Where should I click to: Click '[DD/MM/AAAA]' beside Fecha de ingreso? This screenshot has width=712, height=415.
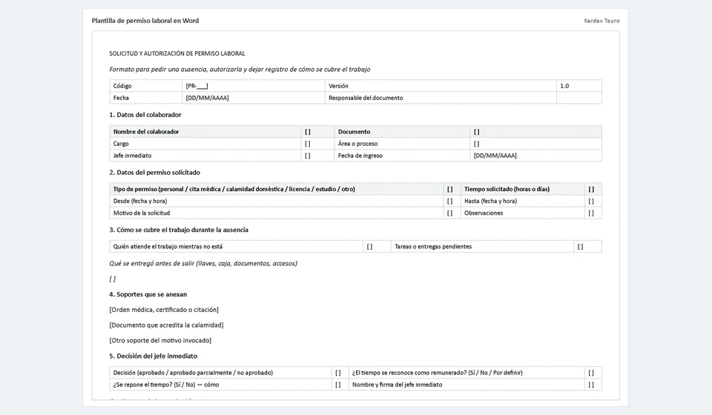(535, 156)
